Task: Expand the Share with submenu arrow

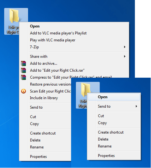Action: [125, 57]
